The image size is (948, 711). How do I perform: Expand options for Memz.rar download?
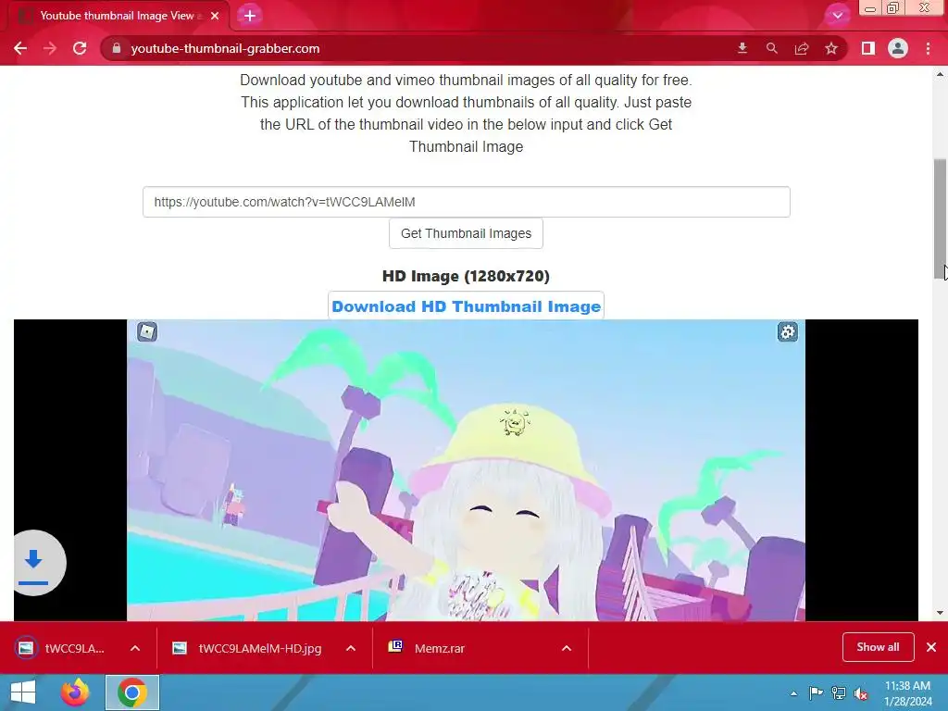point(567,648)
